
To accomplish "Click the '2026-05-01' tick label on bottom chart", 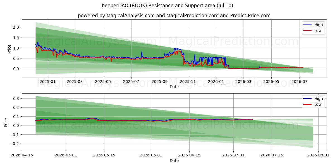I will coord(66,156).
